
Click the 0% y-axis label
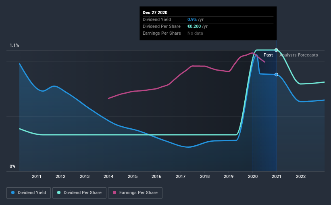click(x=12, y=167)
